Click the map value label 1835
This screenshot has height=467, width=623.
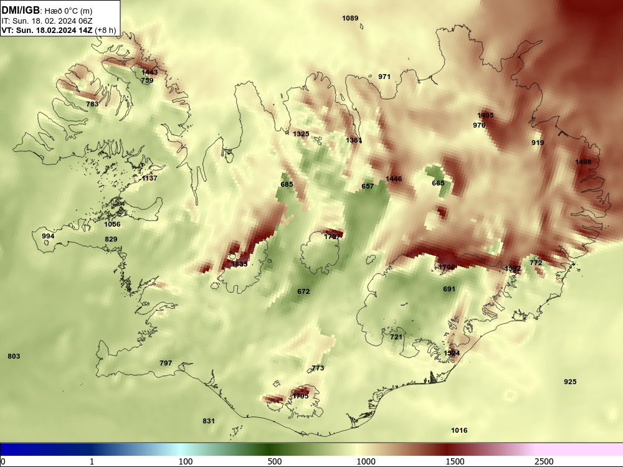(x=240, y=264)
